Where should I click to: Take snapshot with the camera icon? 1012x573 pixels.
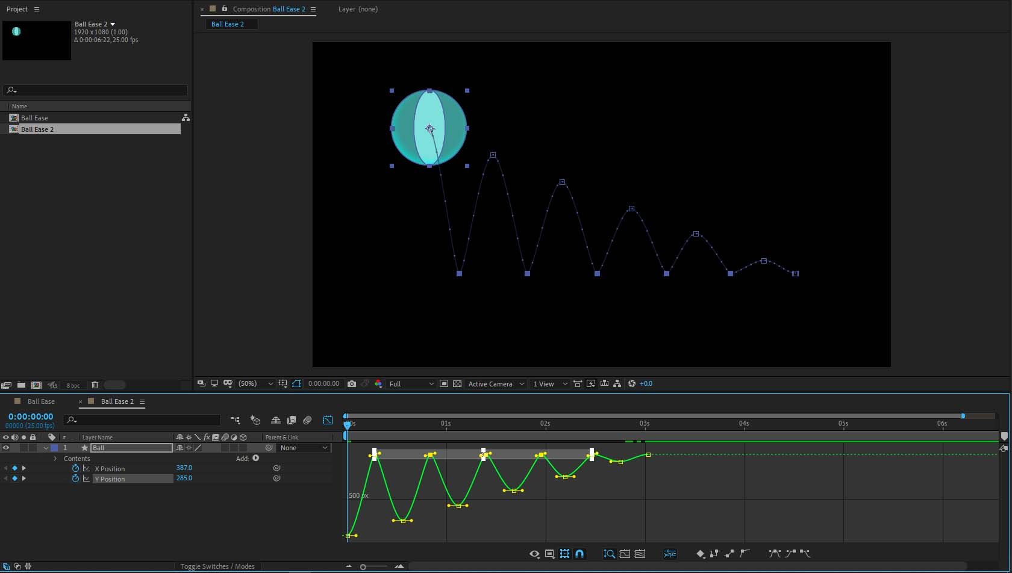coord(352,383)
